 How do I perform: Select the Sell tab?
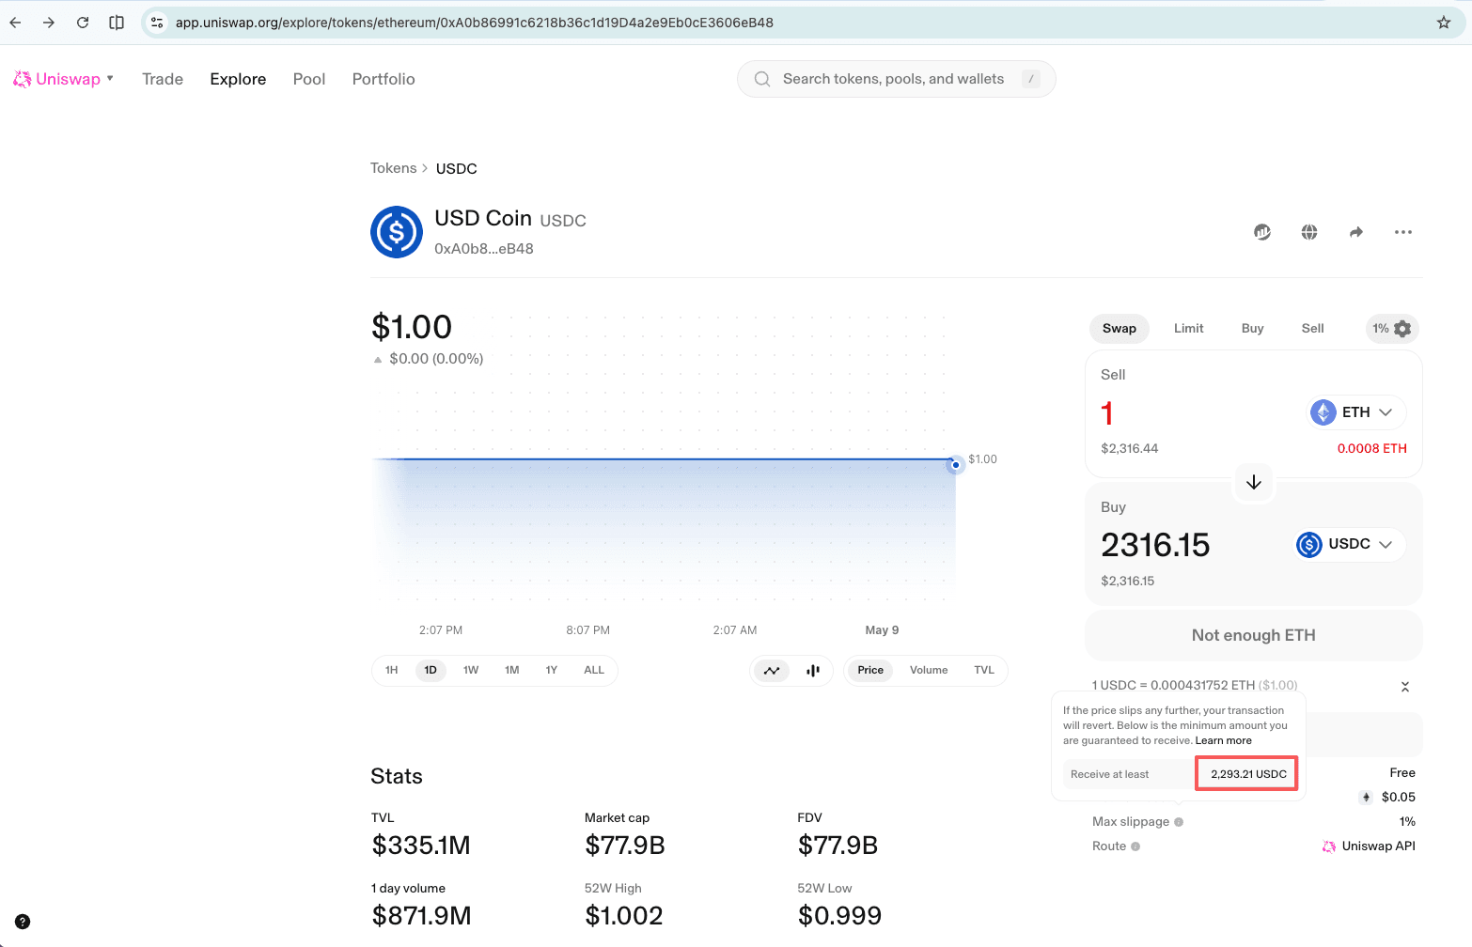click(1313, 328)
